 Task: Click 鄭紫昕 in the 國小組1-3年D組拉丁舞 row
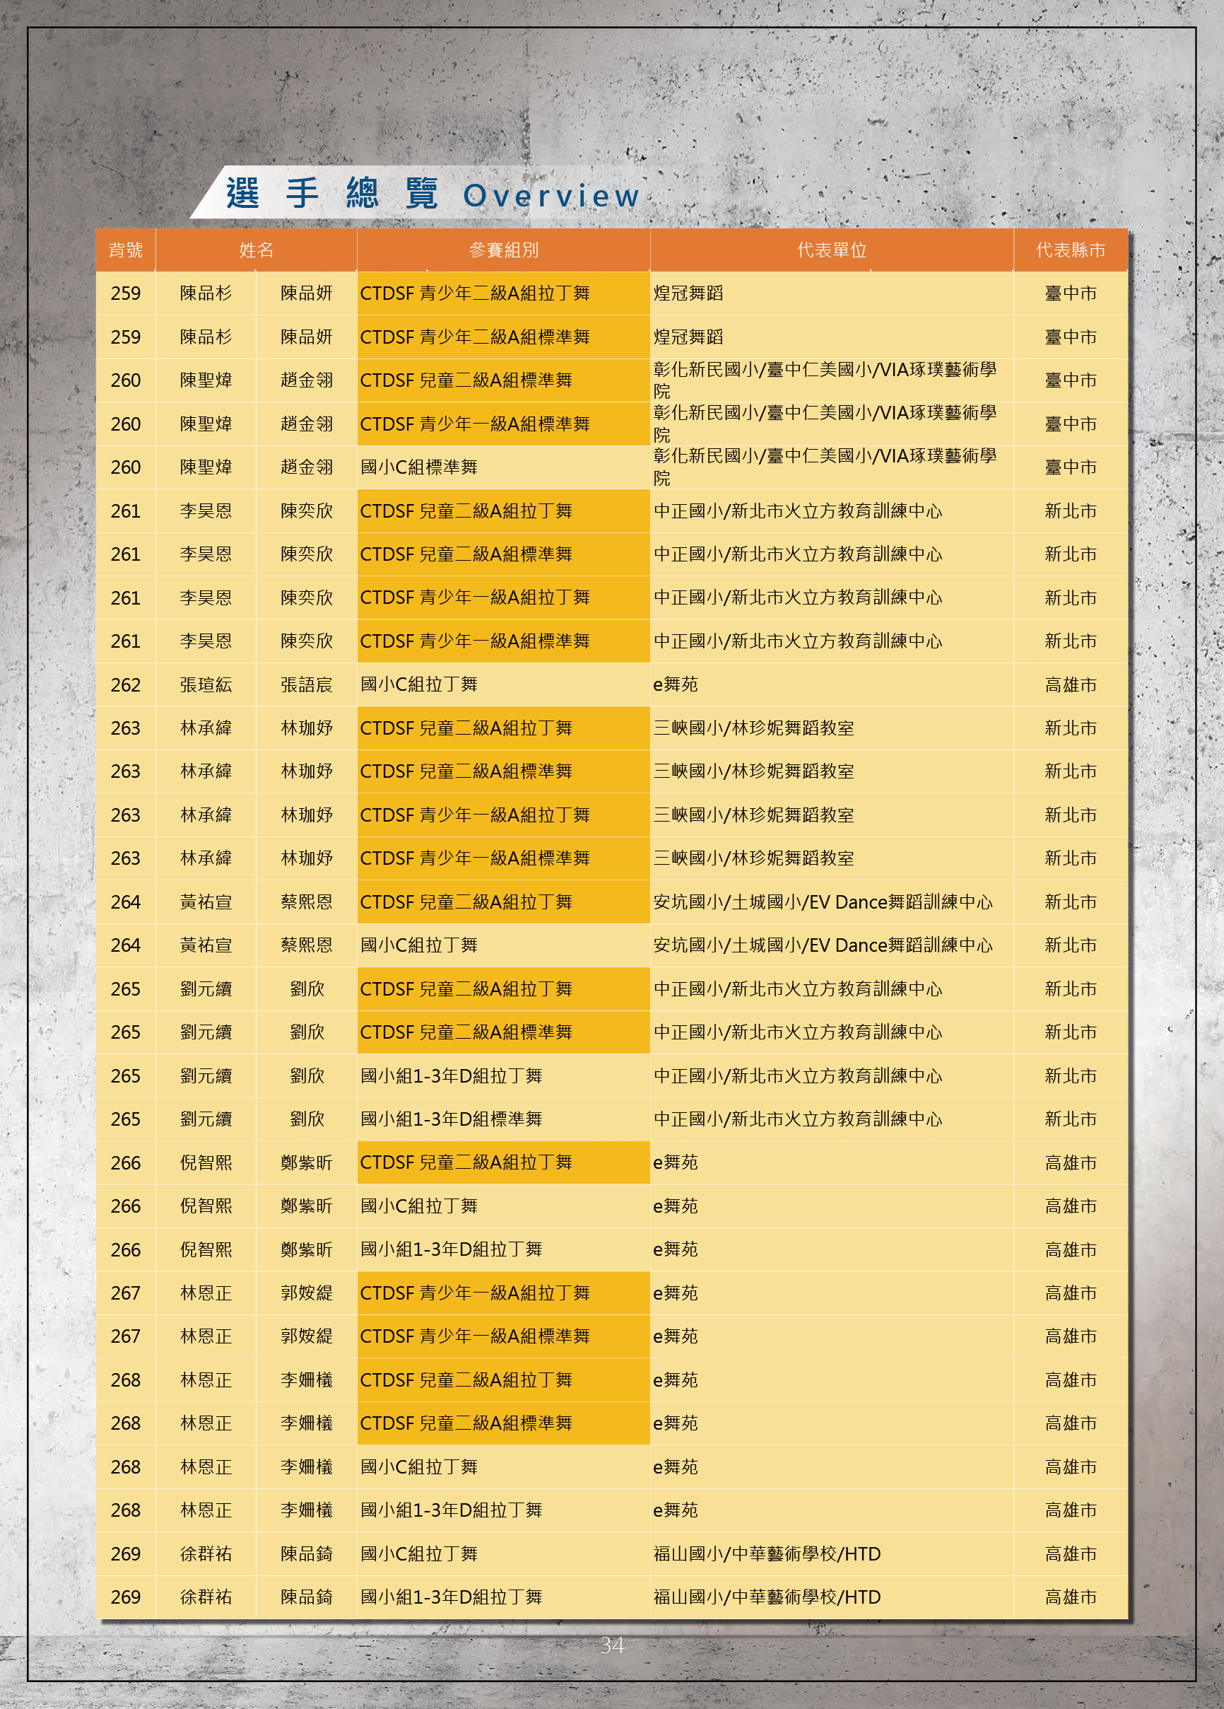(307, 1249)
